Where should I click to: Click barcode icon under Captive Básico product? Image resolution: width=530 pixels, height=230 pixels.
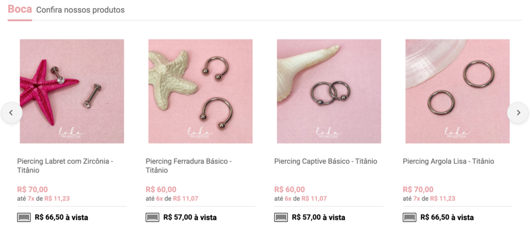coord(281,217)
